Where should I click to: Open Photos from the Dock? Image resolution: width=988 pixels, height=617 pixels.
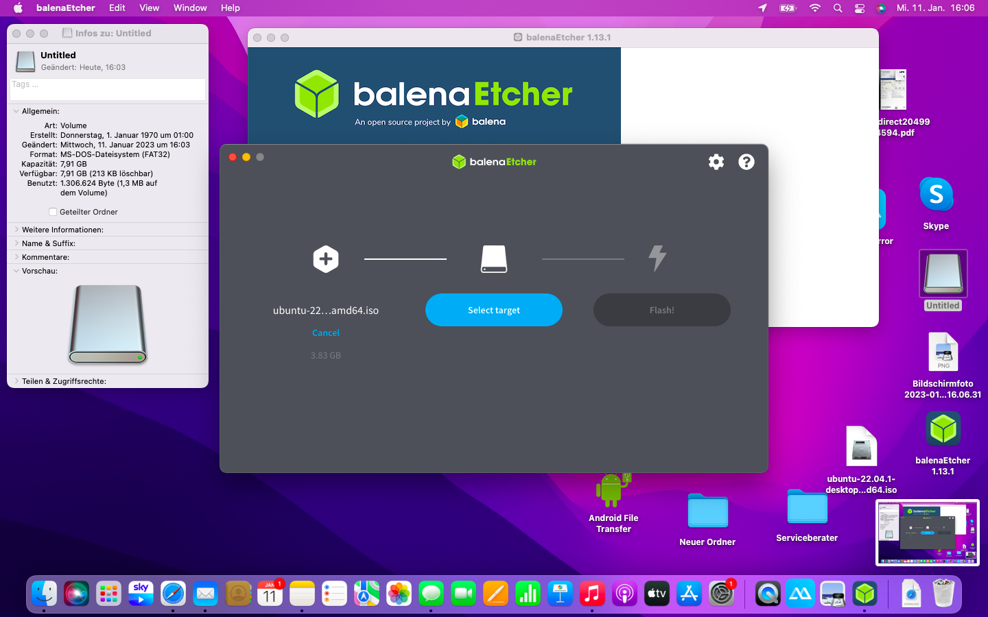399,593
